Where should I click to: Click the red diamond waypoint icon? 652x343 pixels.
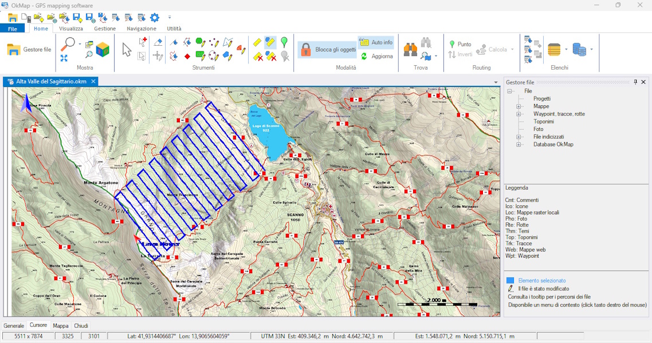(187, 56)
